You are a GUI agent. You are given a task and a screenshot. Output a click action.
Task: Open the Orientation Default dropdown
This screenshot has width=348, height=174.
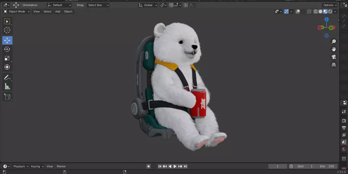click(59, 5)
